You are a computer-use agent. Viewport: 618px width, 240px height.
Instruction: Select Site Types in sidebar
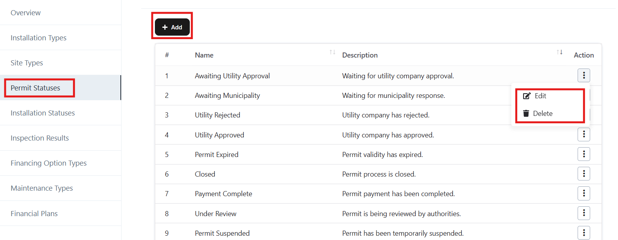click(x=27, y=63)
